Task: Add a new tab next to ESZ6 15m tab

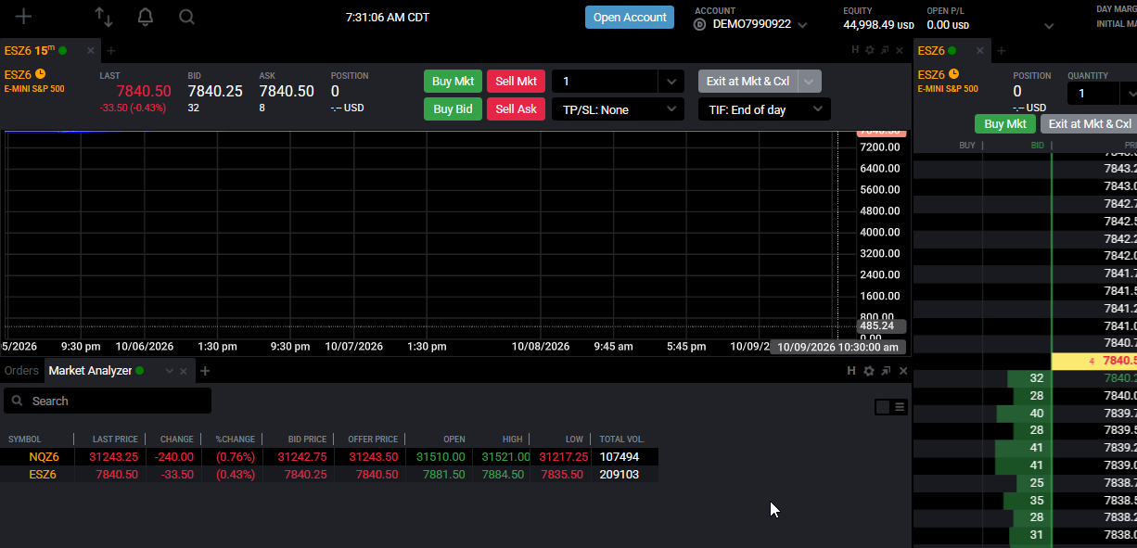Action: tap(110, 51)
